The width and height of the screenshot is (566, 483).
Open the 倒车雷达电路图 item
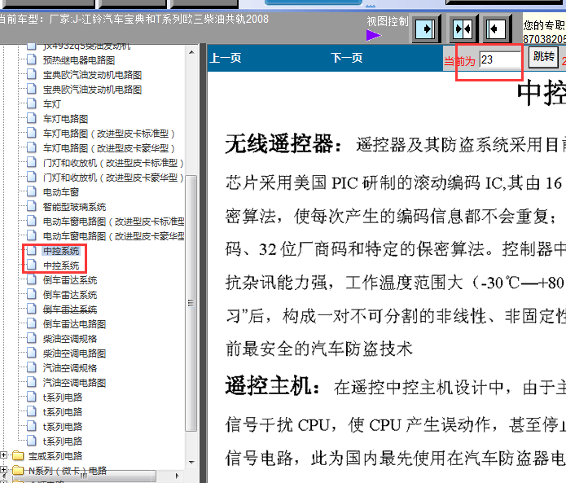(x=74, y=324)
